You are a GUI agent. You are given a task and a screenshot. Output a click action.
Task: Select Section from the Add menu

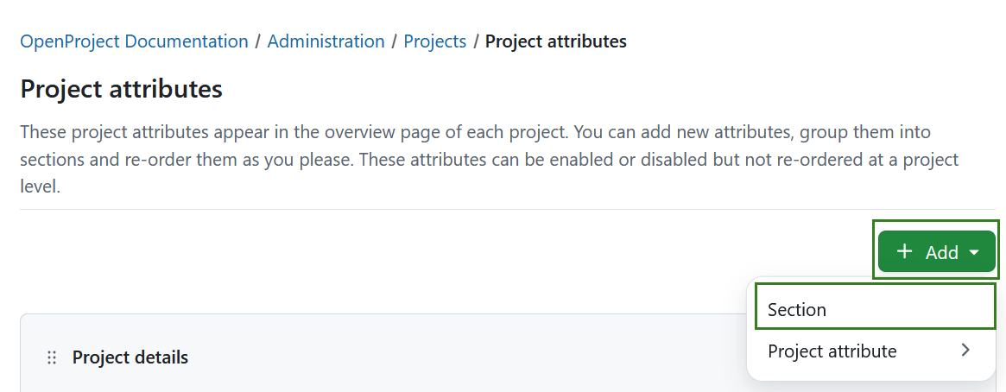(x=797, y=310)
